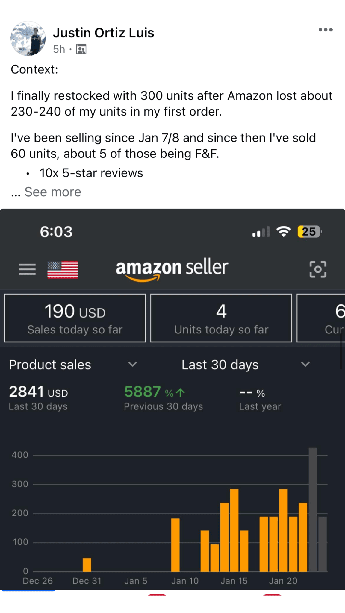Open the three-dot post options menu
The height and width of the screenshot is (613, 345).
[326, 30]
